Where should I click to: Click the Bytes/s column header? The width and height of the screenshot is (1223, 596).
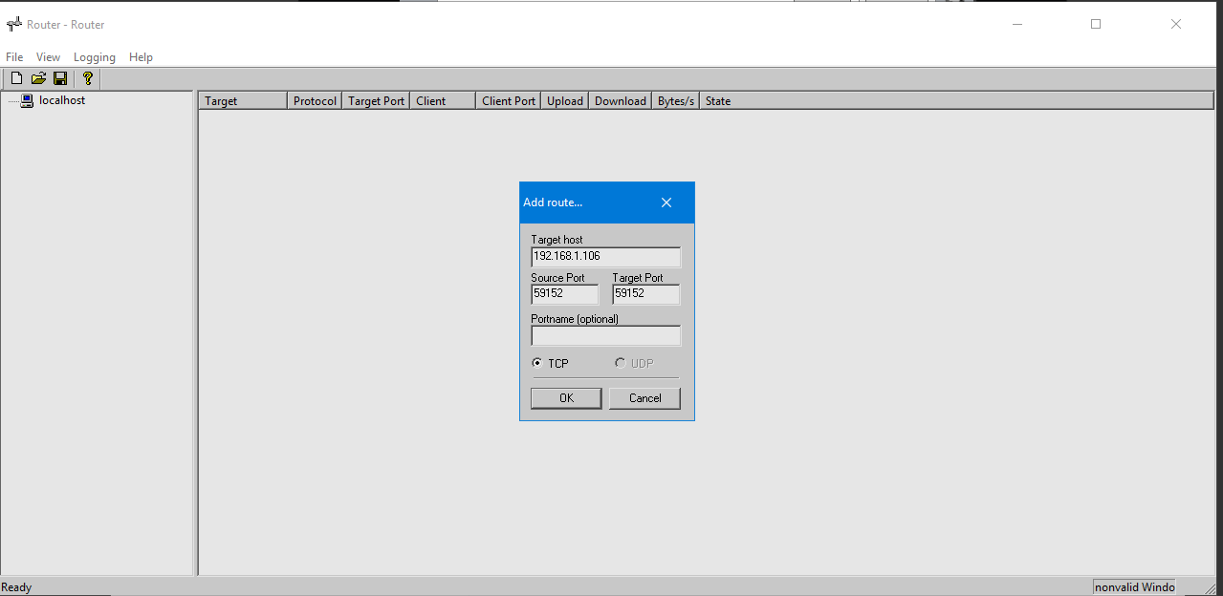point(676,100)
